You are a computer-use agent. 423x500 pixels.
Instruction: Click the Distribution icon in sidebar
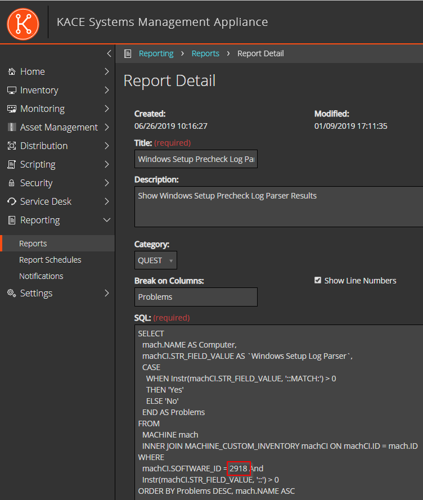12,146
